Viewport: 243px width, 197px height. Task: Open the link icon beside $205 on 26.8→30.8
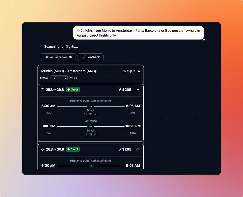tap(120, 149)
